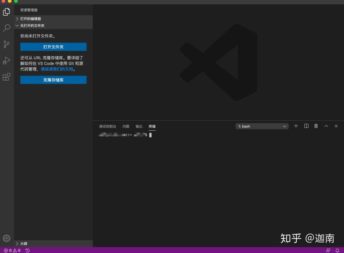Screen dimensions: 344x253
Task: Kill terminal with trash icon
Action: (316, 126)
